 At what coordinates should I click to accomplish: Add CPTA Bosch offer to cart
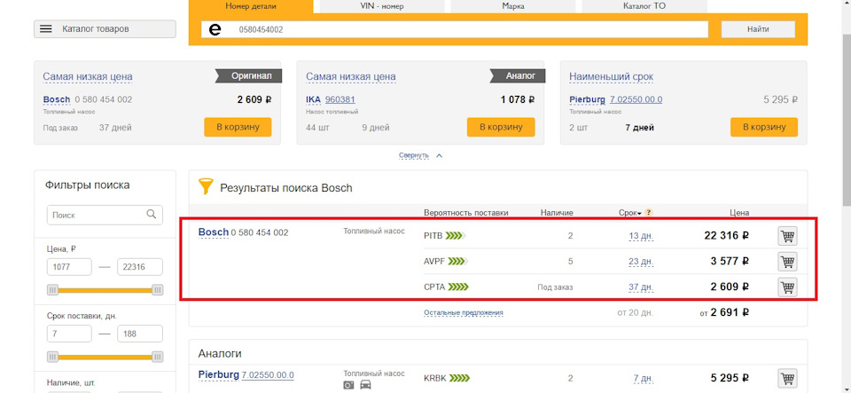(x=787, y=286)
